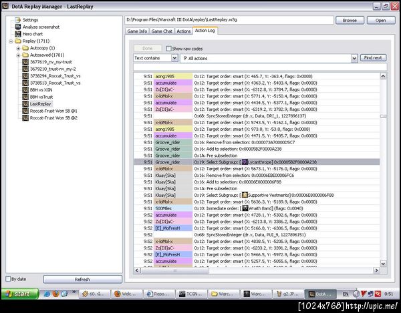Open the Settings item icon

(x=17, y=20)
